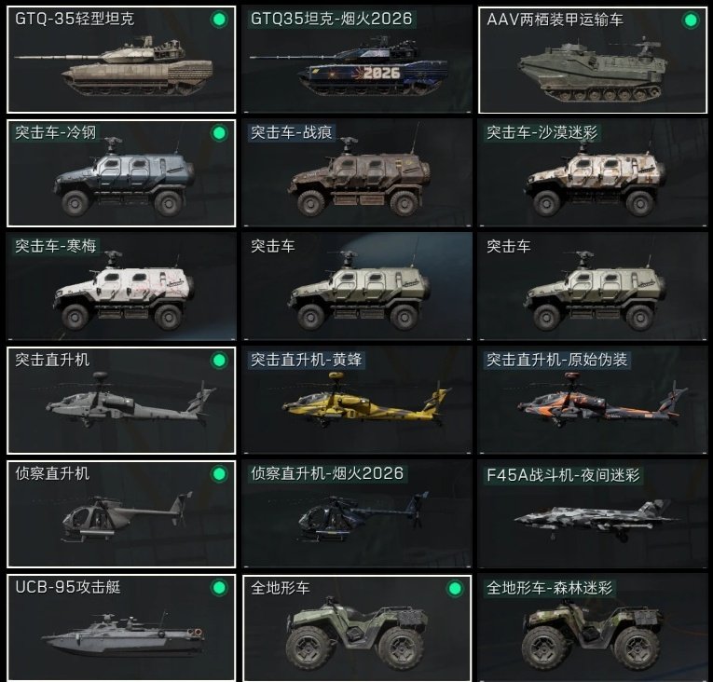This screenshot has height=682, width=713.
Task: Choose the F45A战斗机-夜间迷彩 jet skin
Action: 593,514
